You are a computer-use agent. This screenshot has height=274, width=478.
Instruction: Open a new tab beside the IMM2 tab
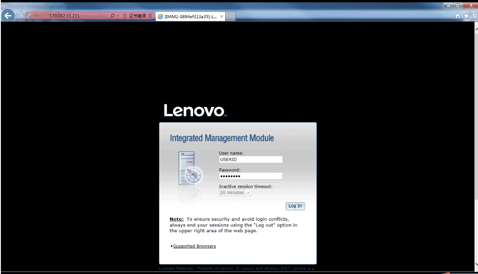point(231,16)
